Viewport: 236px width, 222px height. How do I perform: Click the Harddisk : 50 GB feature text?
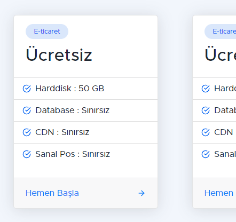[69, 89]
